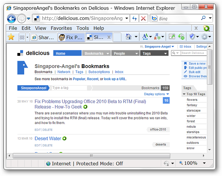
Task: Click the Home navigation tab on delicious
Action: click(67, 53)
